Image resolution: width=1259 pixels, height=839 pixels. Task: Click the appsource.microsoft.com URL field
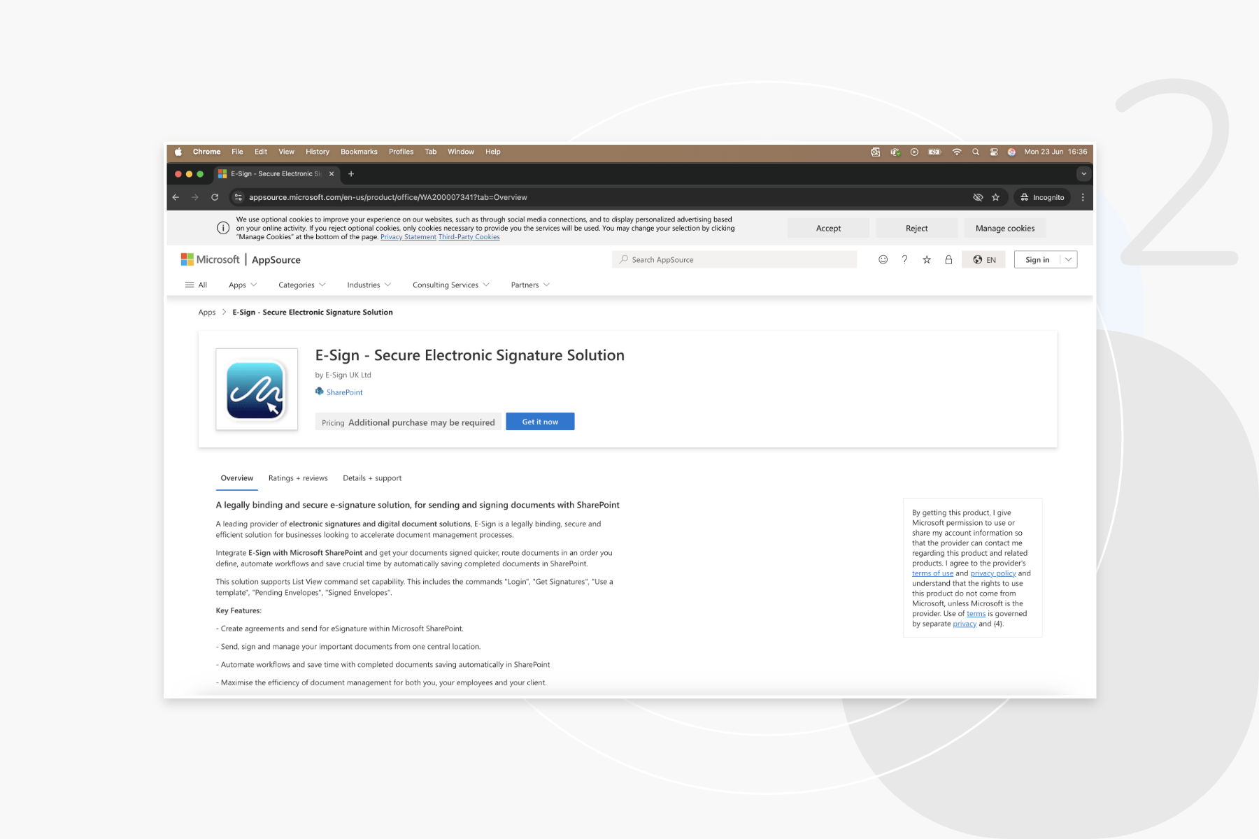388,197
